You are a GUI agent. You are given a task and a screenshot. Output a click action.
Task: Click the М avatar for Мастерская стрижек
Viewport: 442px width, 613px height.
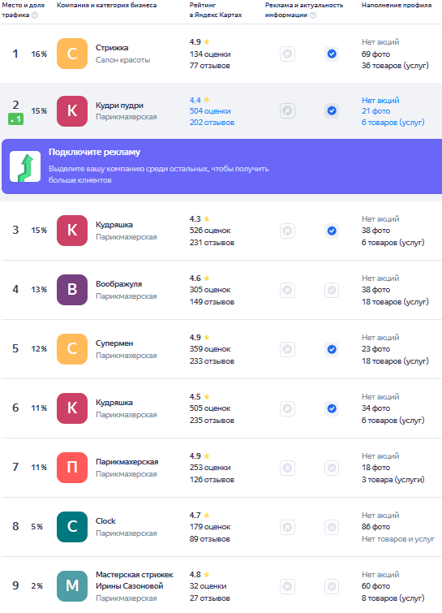[72, 586]
